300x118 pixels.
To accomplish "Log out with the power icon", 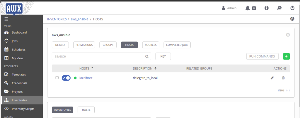I will (292, 8).
